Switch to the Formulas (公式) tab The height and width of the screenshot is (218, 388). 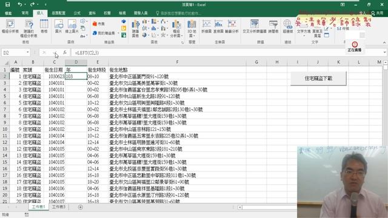coord(77,13)
